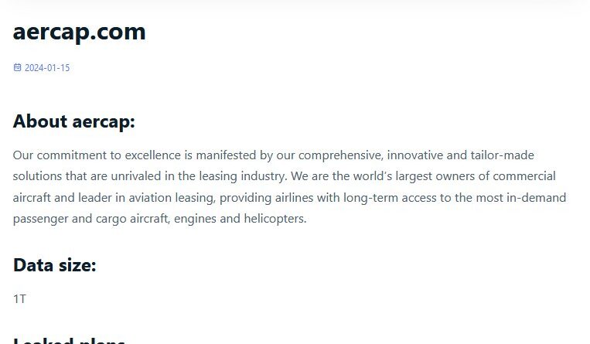Select the Data size: heading
590x344 pixels.
tap(55, 265)
